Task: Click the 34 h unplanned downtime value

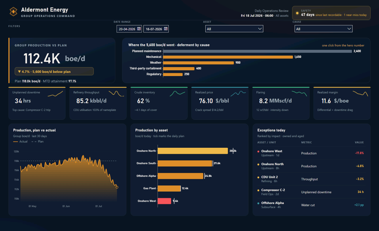Action: pos(361,192)
